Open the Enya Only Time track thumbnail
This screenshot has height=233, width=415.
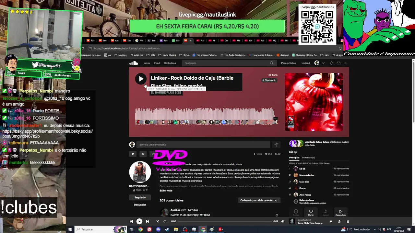[292, 221]
